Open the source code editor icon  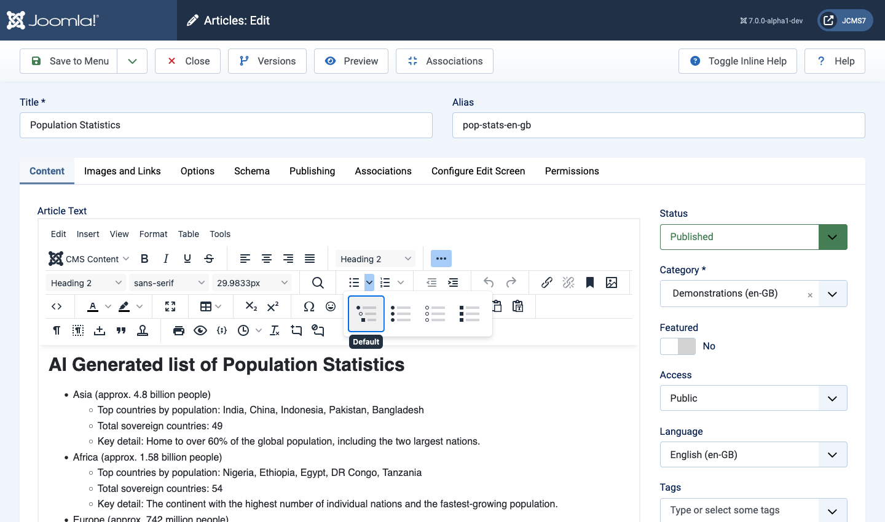[57, 306]
